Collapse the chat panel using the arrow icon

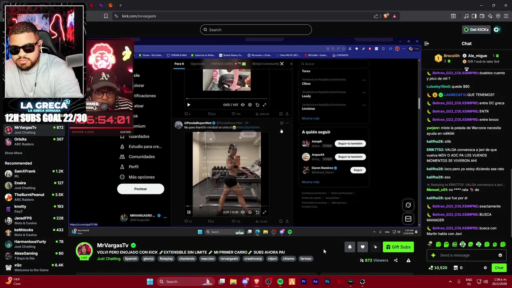click(x=426, y=44)
